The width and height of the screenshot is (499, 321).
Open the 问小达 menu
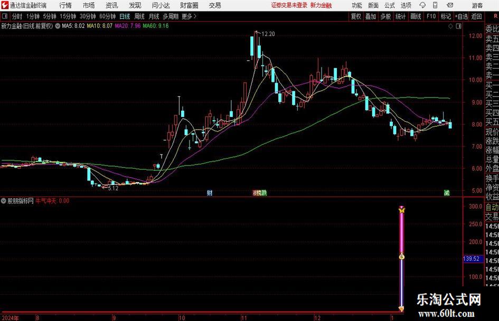pos(161,5)
